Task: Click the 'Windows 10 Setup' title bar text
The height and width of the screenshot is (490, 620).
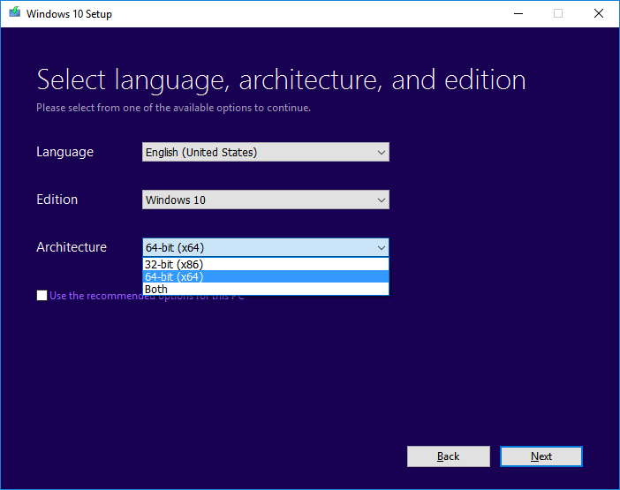Action: click(x=69, y=14)
